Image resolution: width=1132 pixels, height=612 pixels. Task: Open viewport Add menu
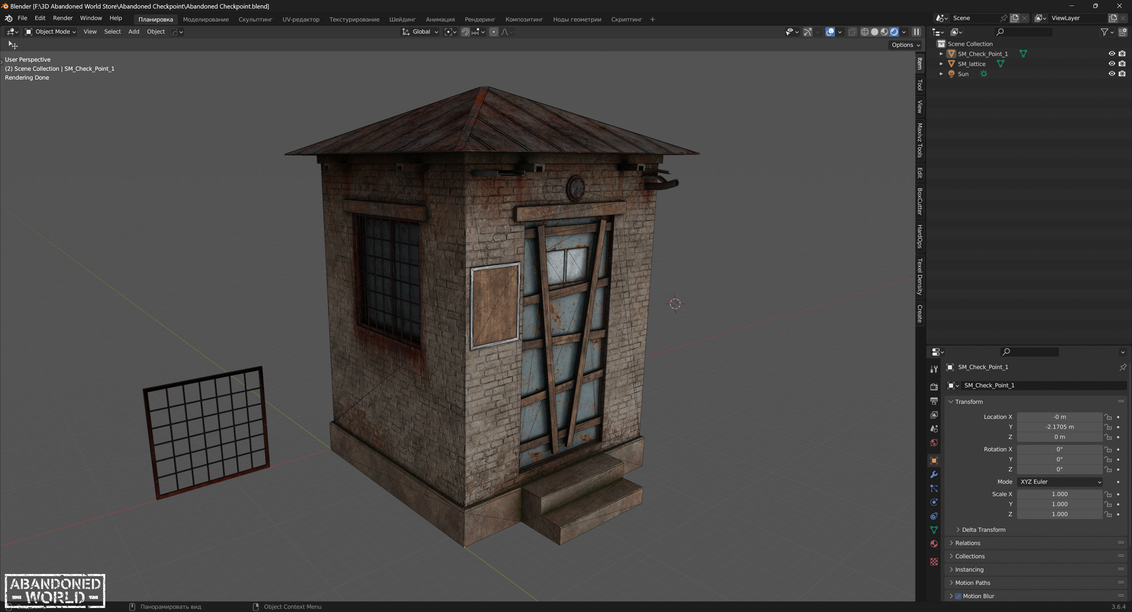click(134, 32)
